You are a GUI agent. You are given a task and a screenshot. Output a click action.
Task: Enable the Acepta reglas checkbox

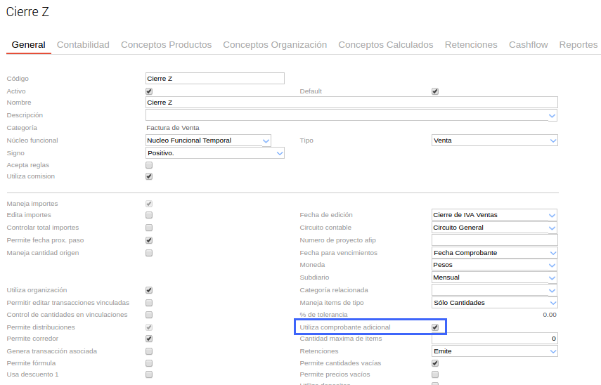pyautogui.click(x=149, y=165)
